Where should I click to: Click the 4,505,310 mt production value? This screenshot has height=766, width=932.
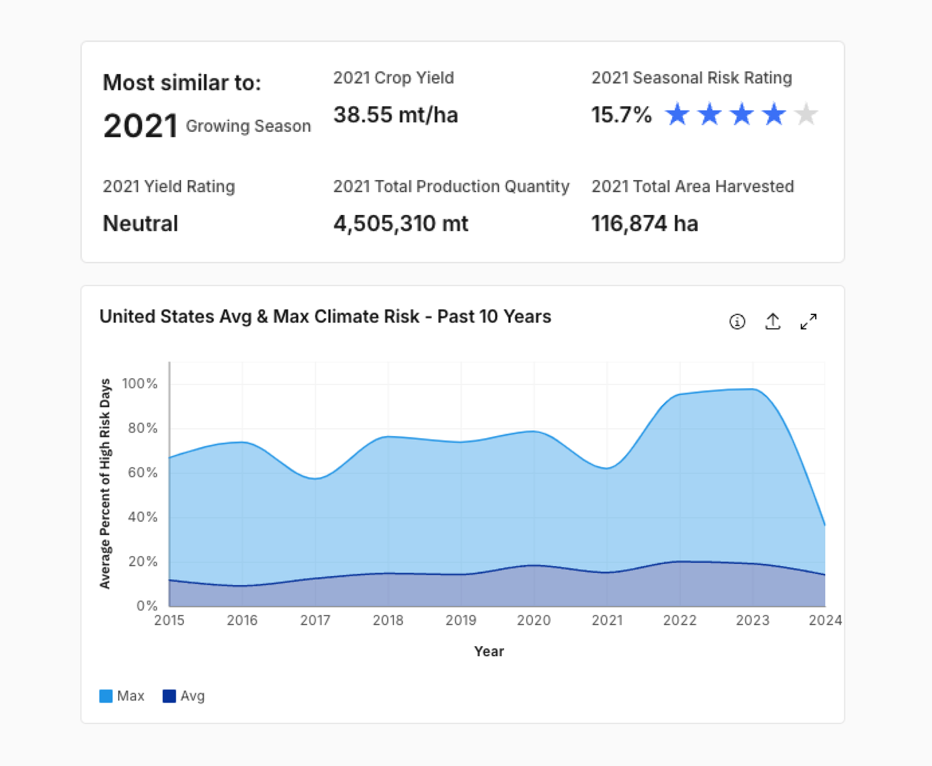(x=401, y=224)
